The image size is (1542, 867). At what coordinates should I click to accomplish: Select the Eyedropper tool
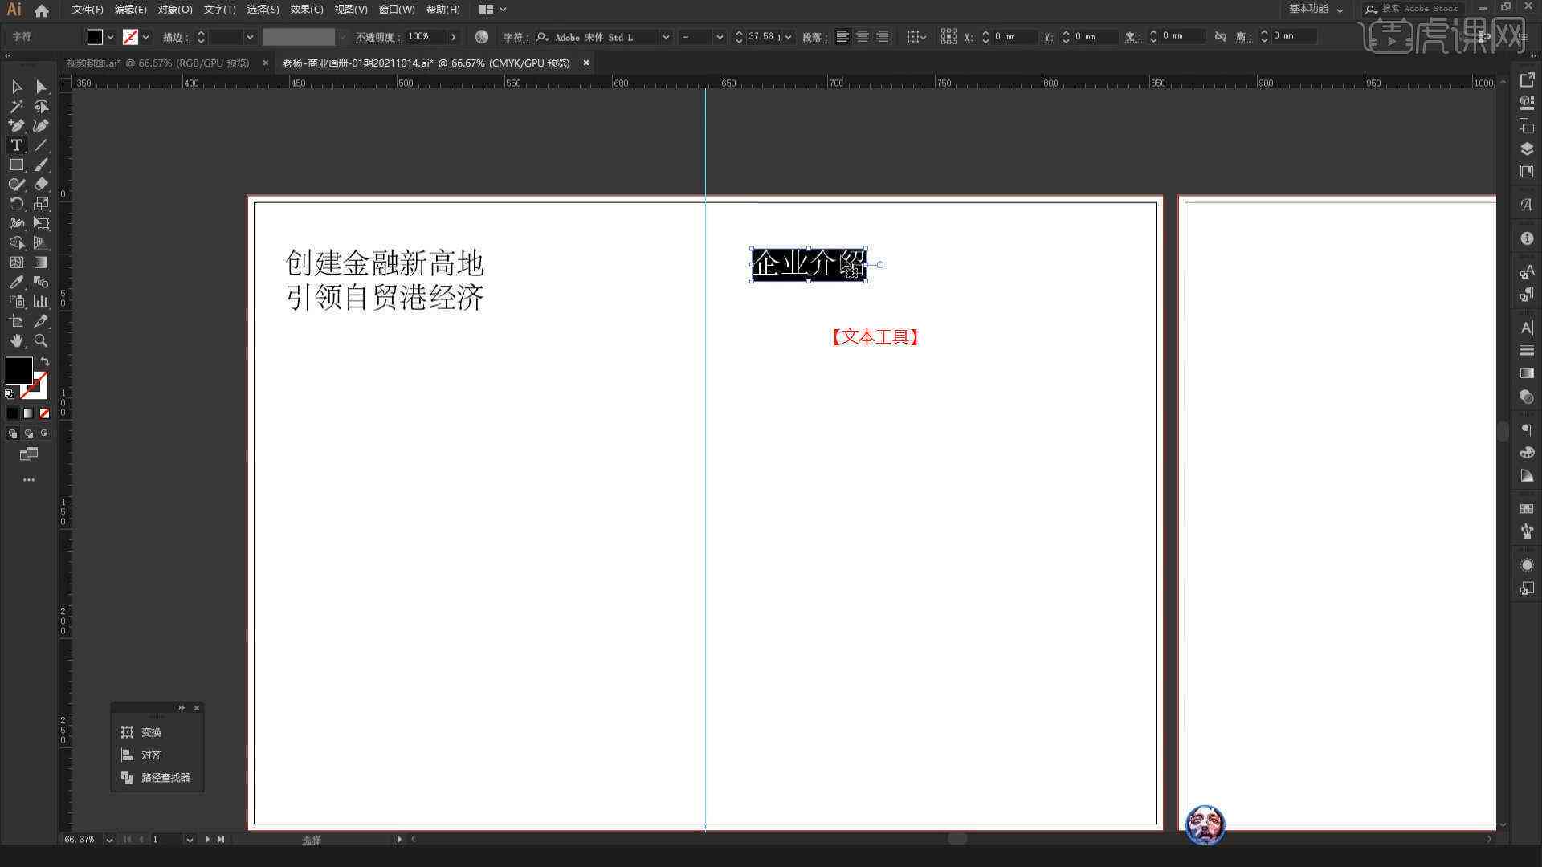coord(16,282)
